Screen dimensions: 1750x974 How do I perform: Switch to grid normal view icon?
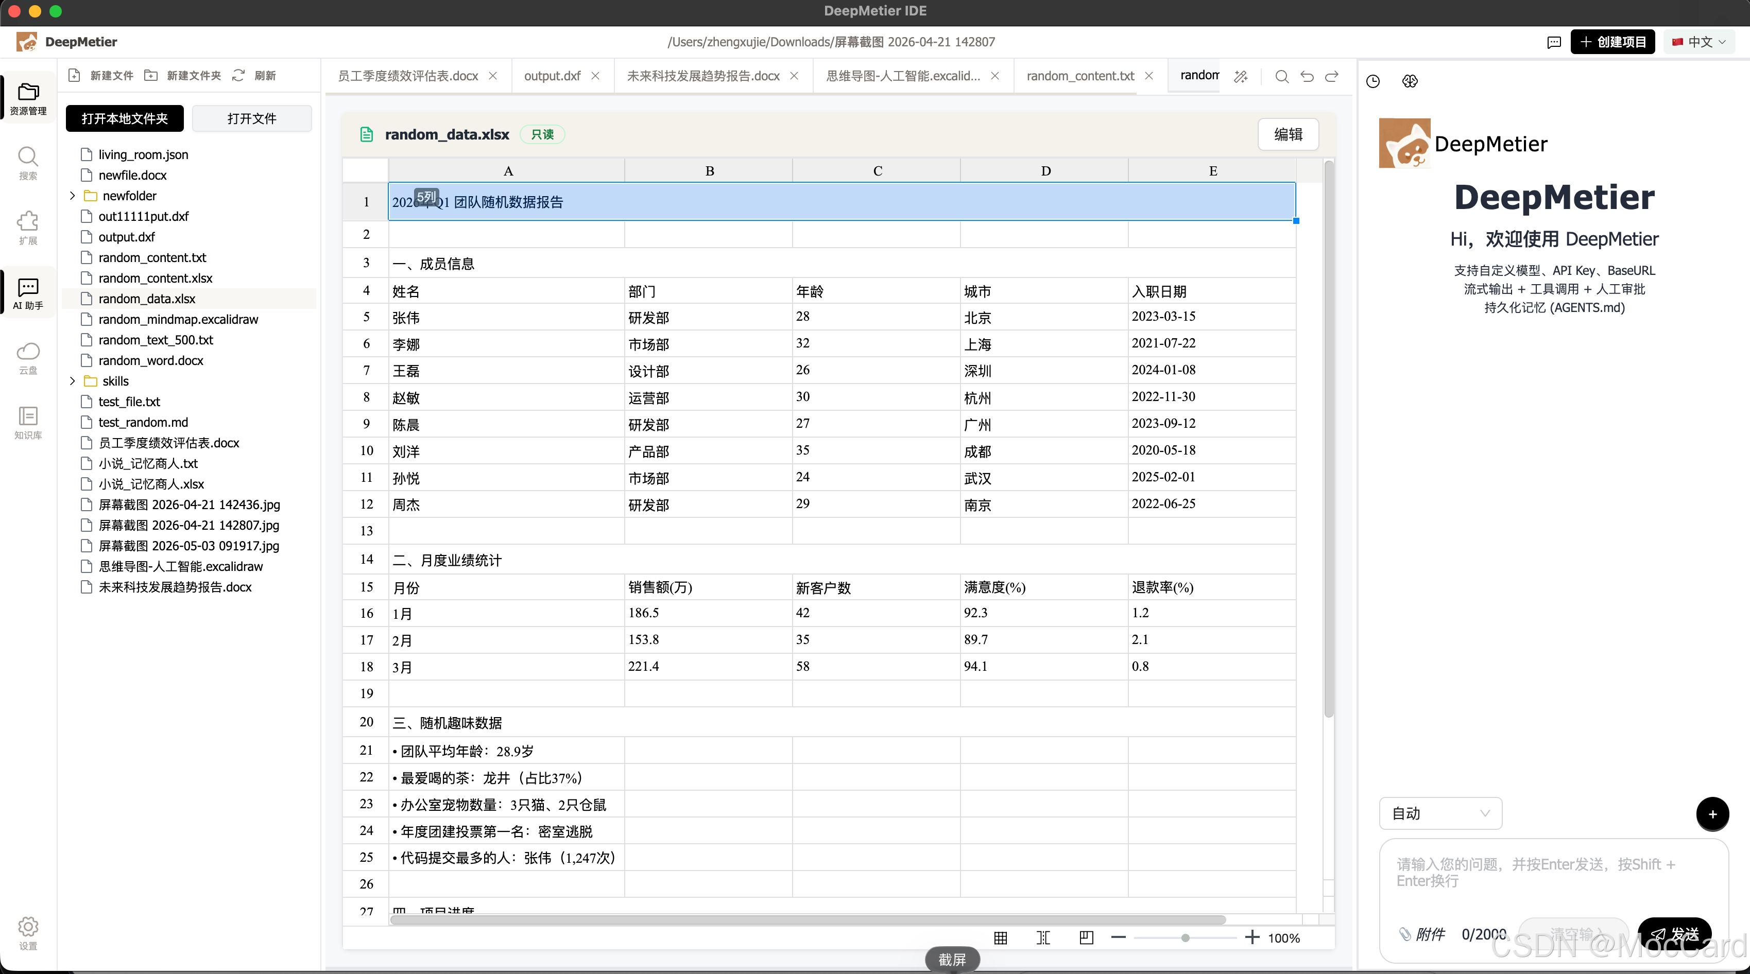point(1001,938)
